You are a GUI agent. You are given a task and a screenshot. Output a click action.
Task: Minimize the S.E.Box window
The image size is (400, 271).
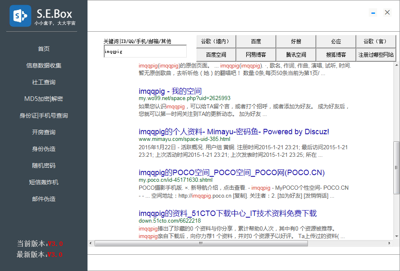tap(373, 13)
